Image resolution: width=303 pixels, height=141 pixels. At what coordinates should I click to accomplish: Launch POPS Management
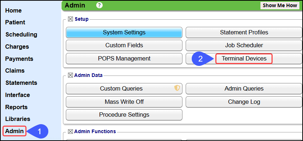(124, 58)
